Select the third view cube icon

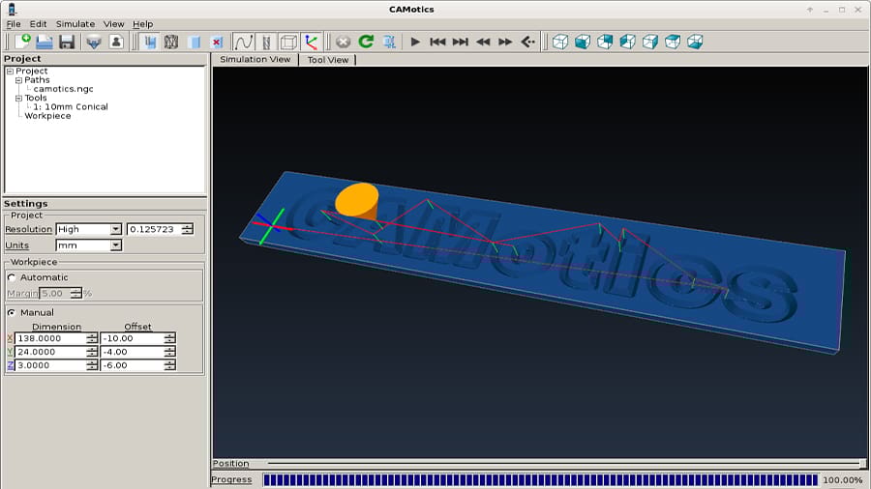pyautogui.click(x=605, y=42)
